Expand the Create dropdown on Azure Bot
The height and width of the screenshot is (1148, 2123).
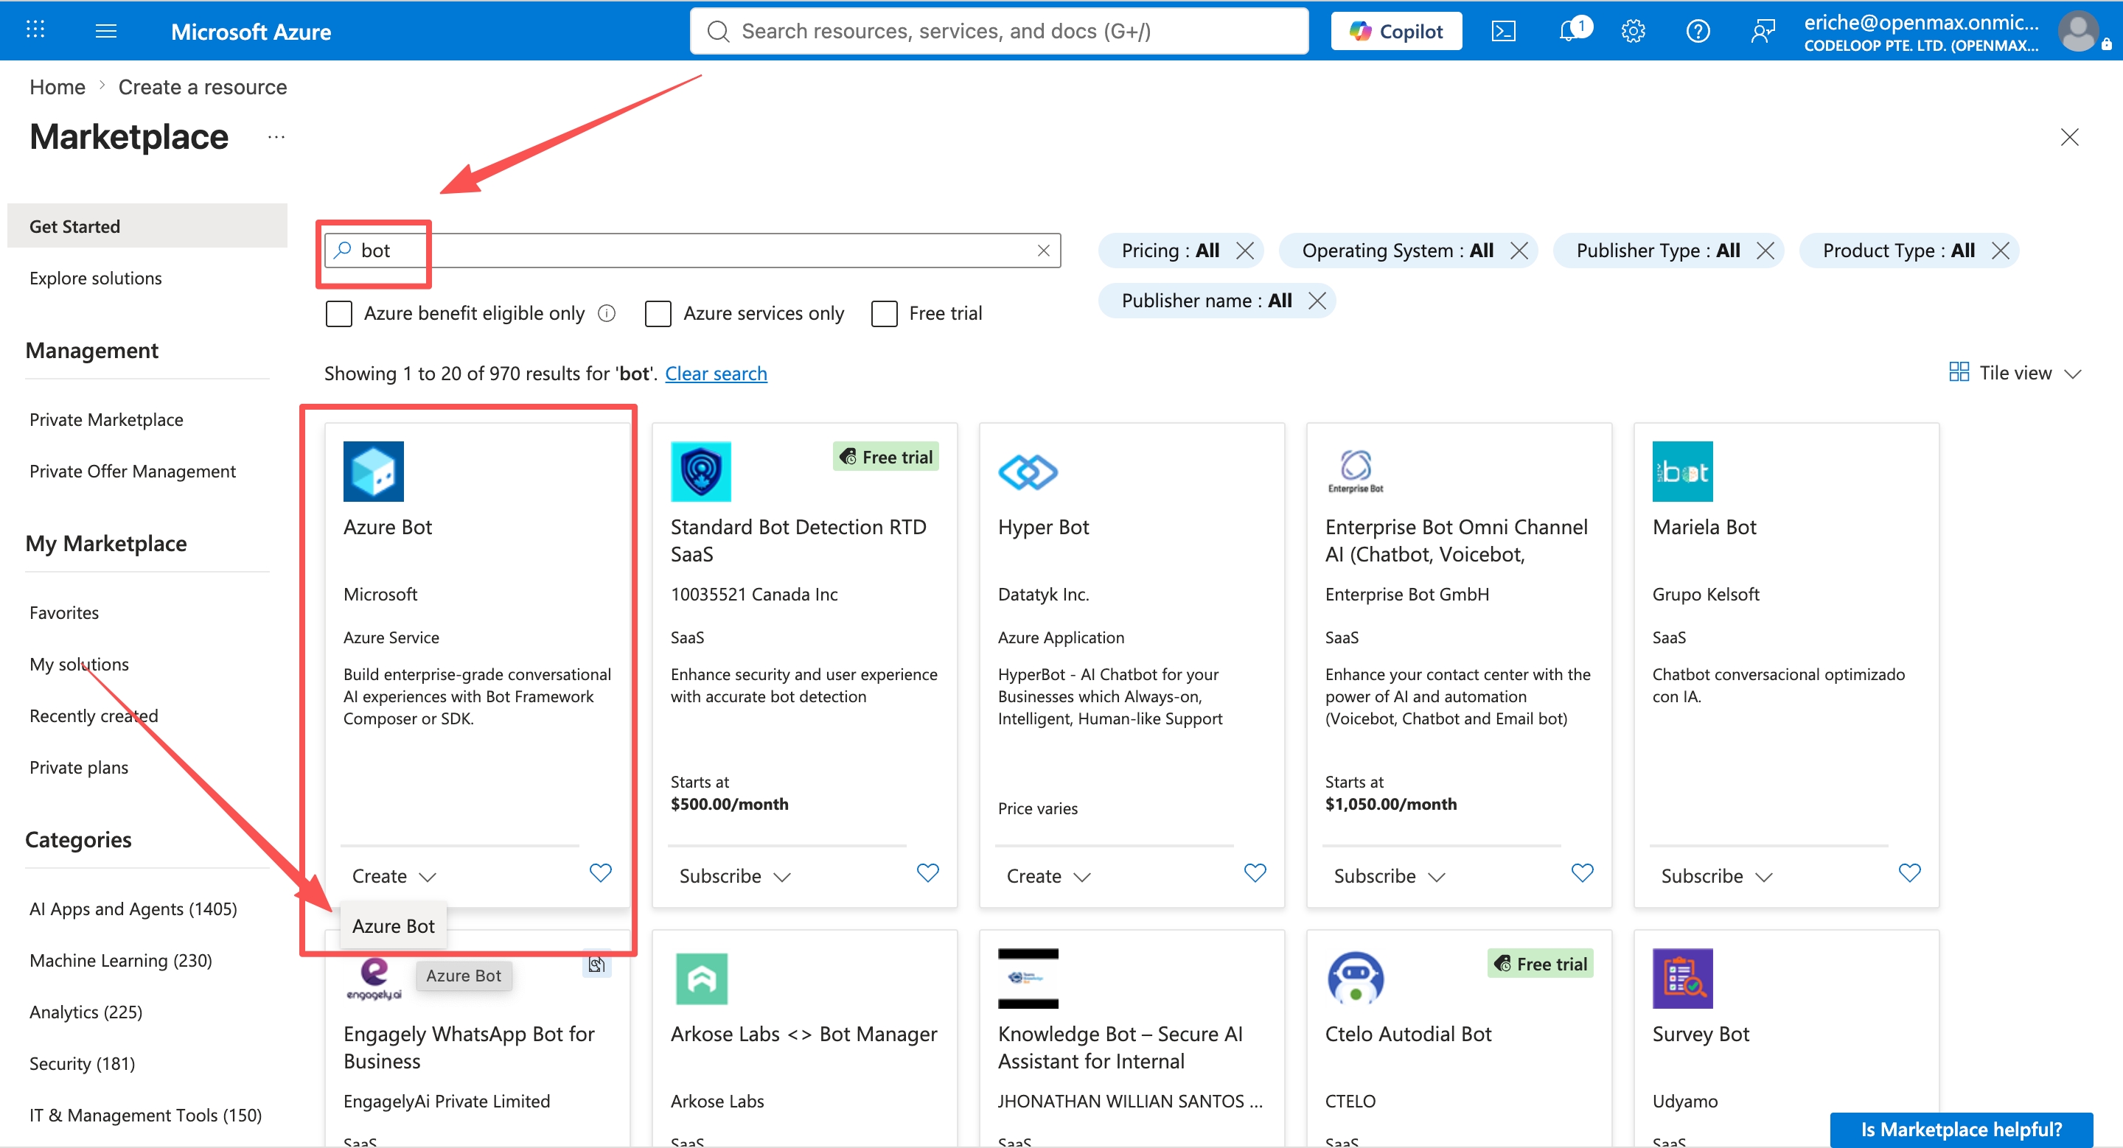[x=393, y=876]
